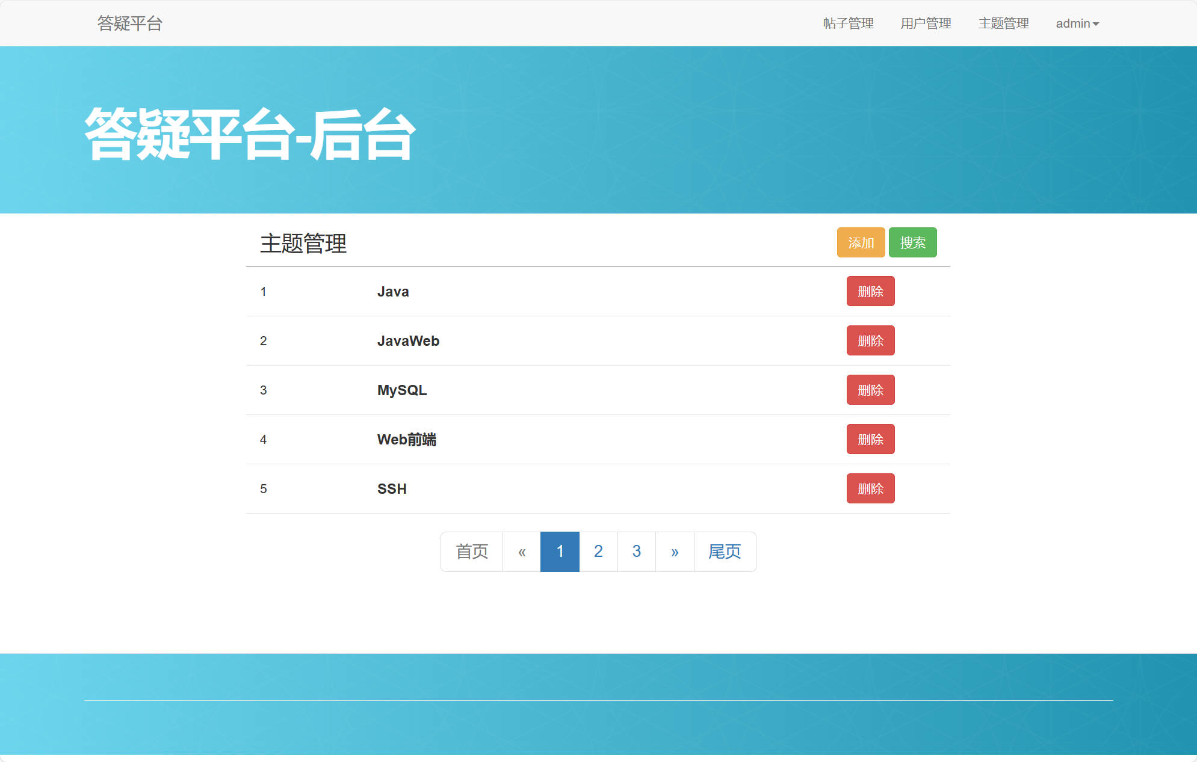1197x762 pixels.
Task: Jump to page 3
Action: coord(636,552)
